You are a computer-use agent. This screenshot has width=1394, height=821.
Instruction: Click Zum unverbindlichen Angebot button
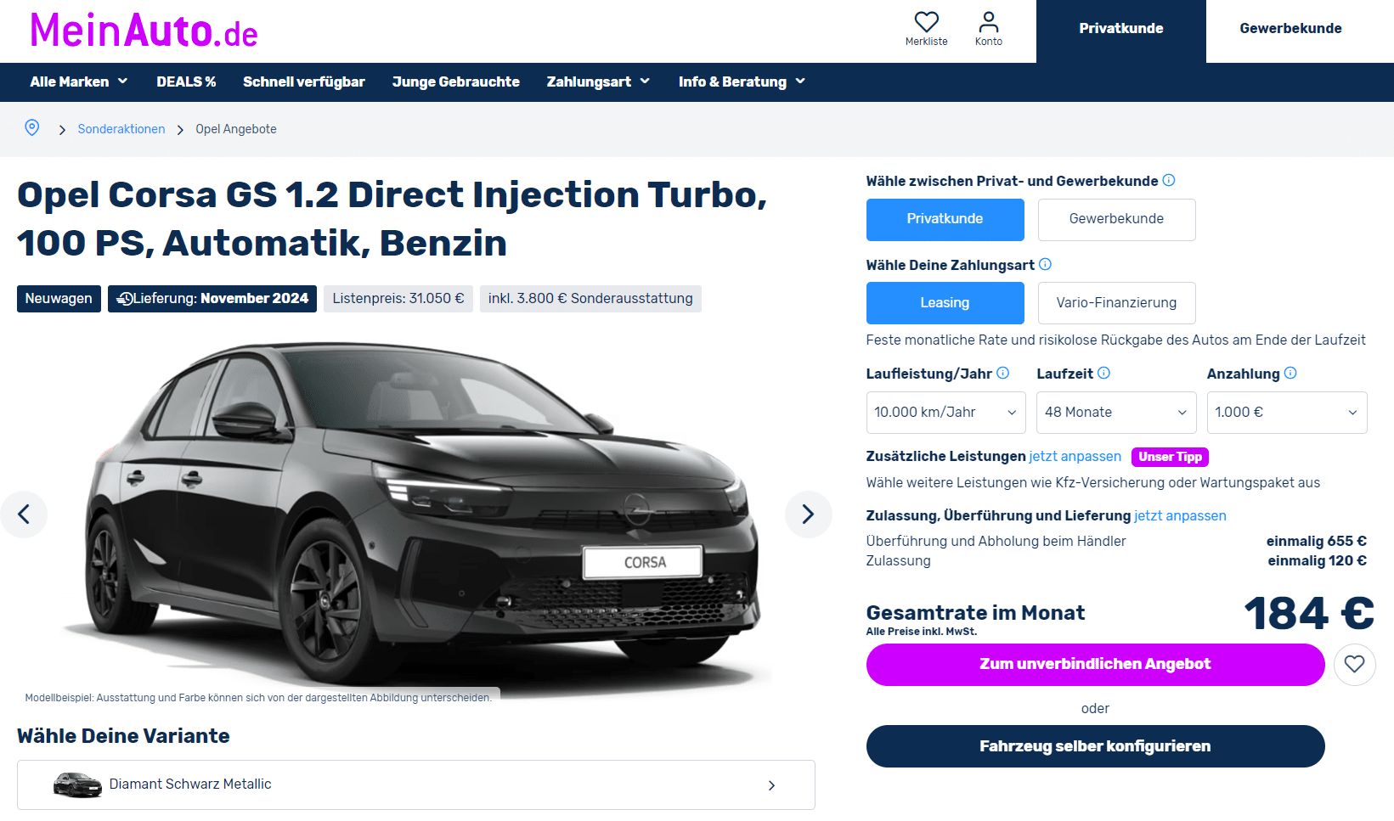coord(1095,664)
